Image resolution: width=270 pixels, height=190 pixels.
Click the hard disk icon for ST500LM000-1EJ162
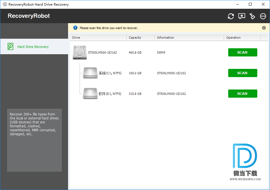(x=80, y=53)
